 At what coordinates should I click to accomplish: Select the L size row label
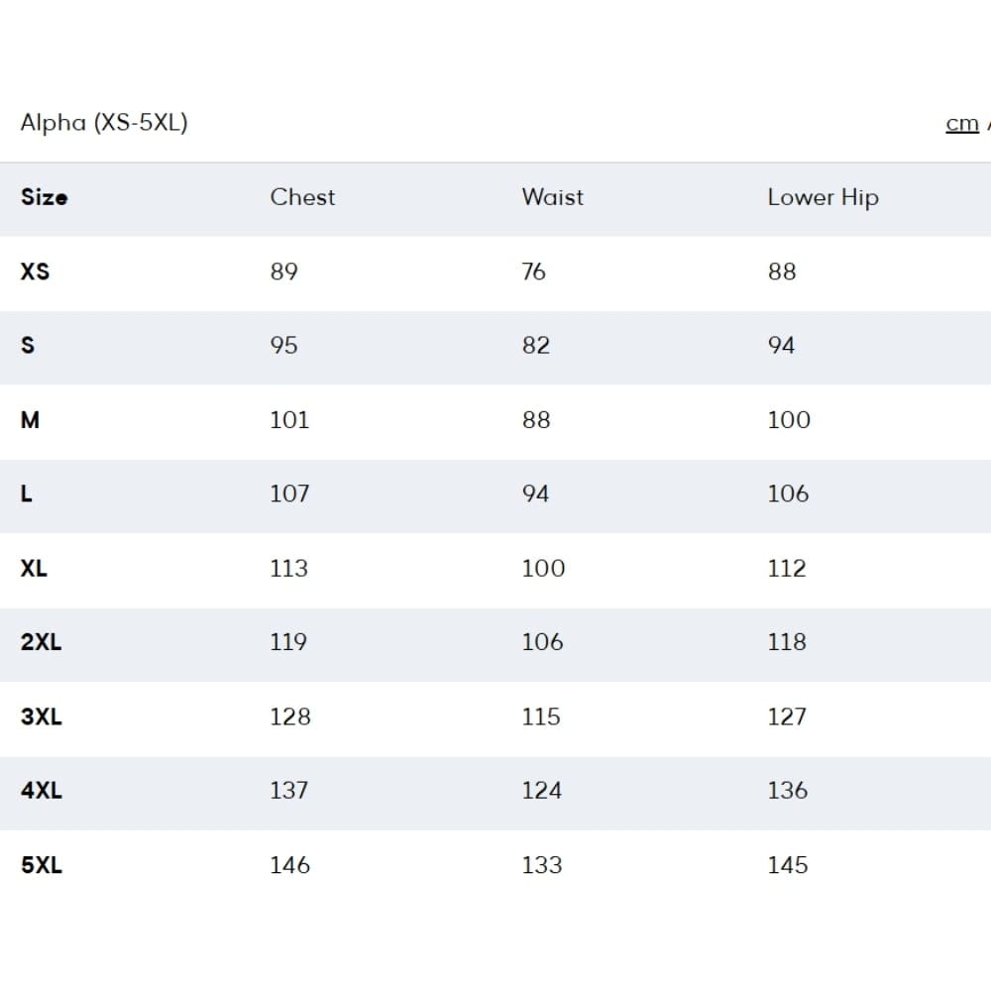click(x=26, y=494)
